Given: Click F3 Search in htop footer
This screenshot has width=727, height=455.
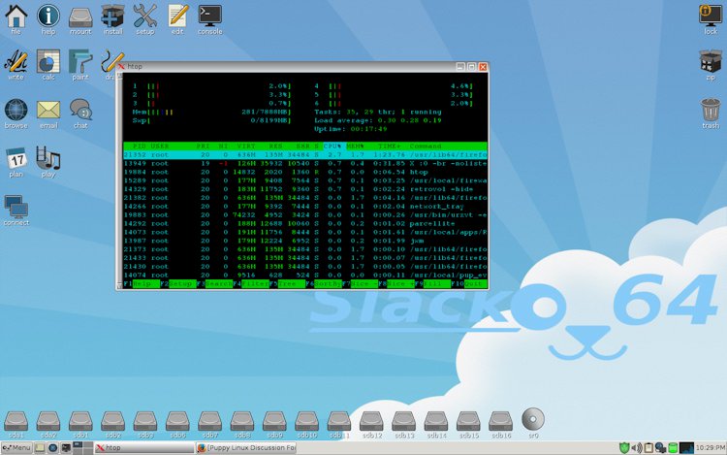Looking at the screenshot, I should pos(214,284).
